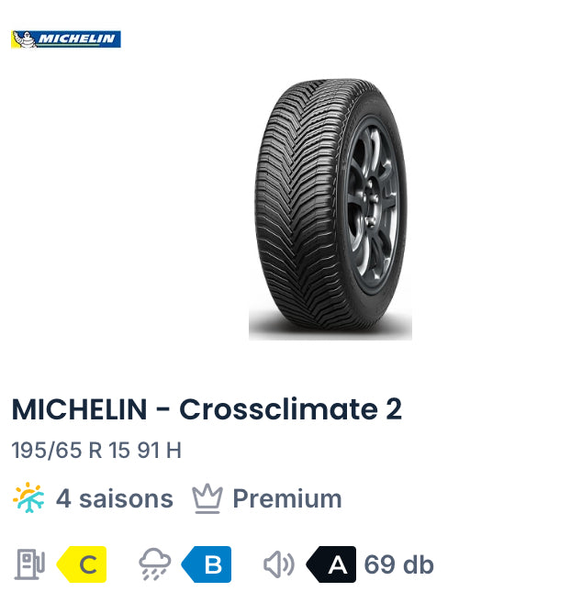Click the sun and snowflake 4 seasons icon
This screenshot has width=582, height=614.
point(28,498)
